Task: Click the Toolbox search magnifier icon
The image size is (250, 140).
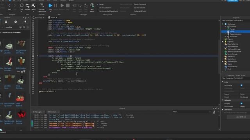Action: point(24,27)
